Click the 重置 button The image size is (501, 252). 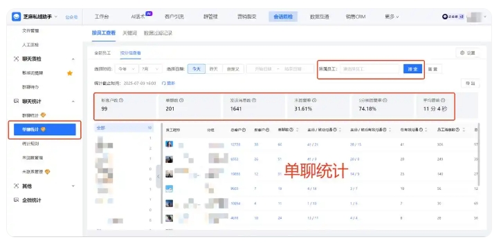(432, 69)
